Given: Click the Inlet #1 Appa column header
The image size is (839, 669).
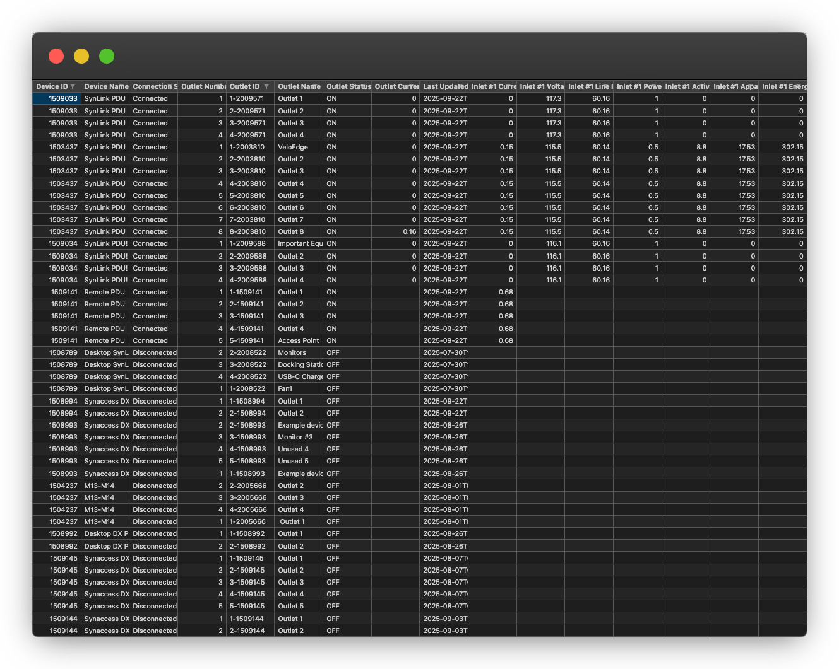Looking at the screenshot, I should coord(734,86).
